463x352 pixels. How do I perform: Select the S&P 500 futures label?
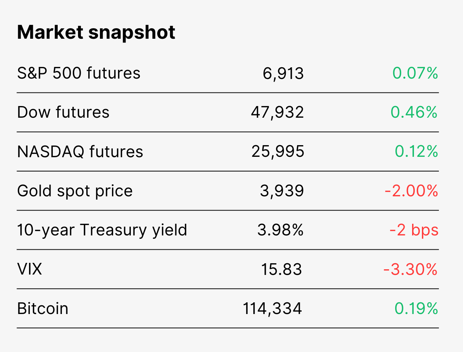tap(79, 73)
